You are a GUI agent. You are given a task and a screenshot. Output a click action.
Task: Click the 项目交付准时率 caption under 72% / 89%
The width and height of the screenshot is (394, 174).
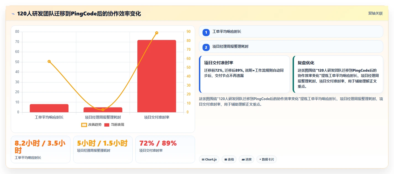pyautogui.click(x=151, y=151)
